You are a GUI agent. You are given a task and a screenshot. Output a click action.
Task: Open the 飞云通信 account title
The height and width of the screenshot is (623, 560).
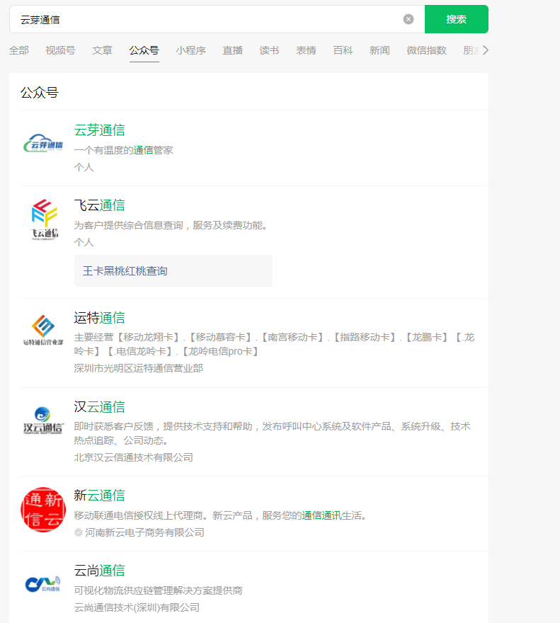(x=99, y=205)
